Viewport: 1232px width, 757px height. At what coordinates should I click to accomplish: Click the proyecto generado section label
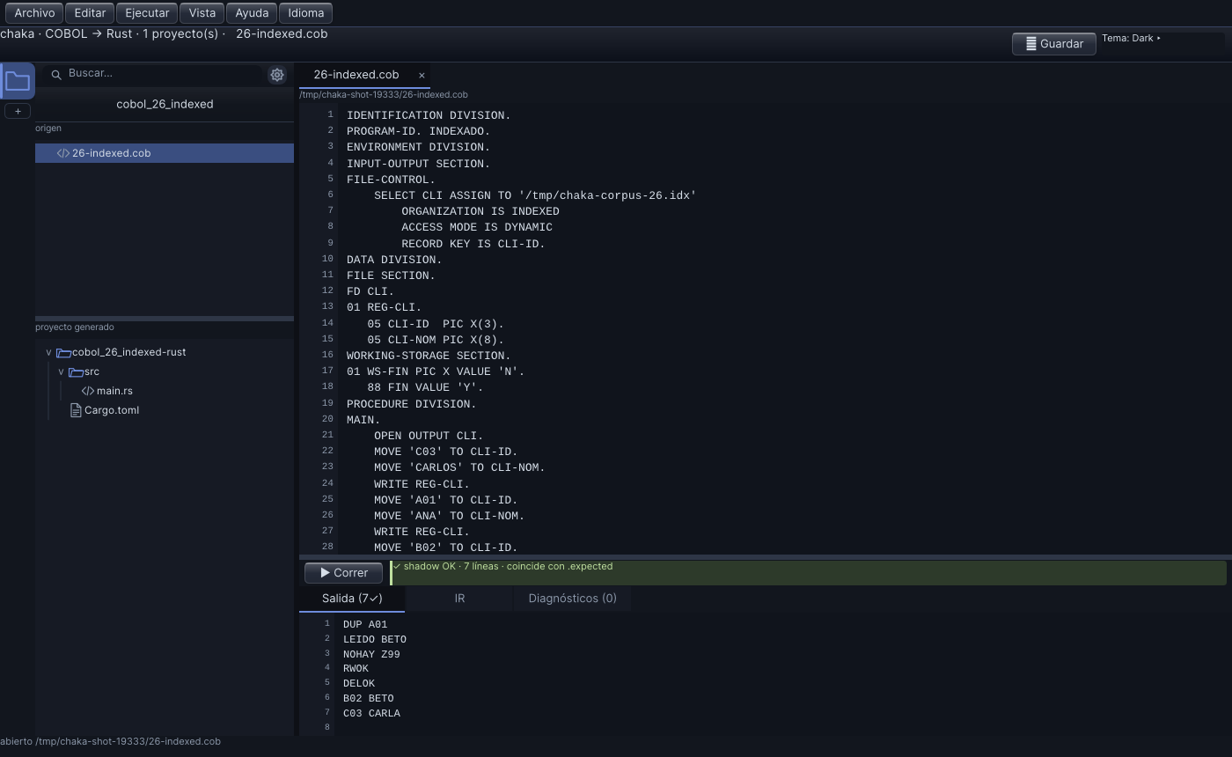75,327
